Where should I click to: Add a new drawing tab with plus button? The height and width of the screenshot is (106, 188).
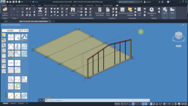54,21
